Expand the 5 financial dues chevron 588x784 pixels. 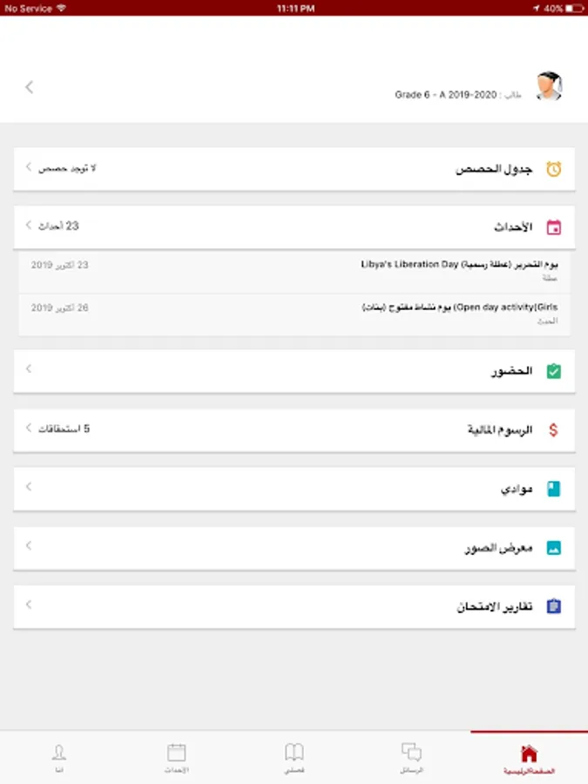coord(29,428)
